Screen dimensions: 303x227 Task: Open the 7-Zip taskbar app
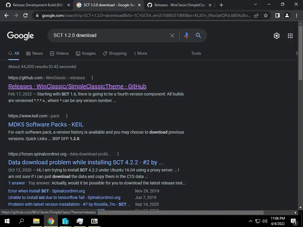94,221
